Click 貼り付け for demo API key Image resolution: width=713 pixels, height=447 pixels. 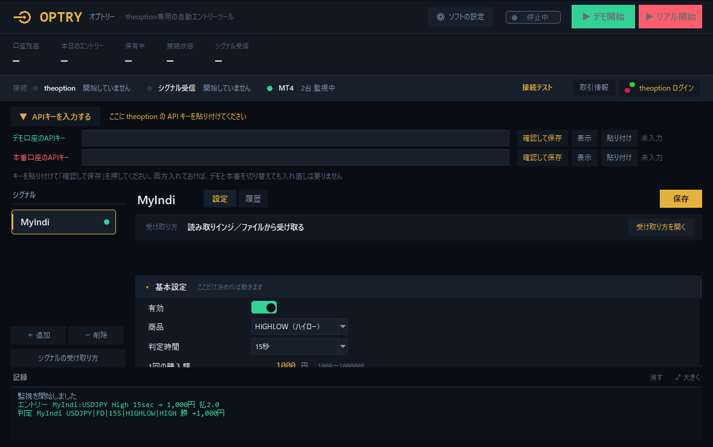click(x=619, y=138)
